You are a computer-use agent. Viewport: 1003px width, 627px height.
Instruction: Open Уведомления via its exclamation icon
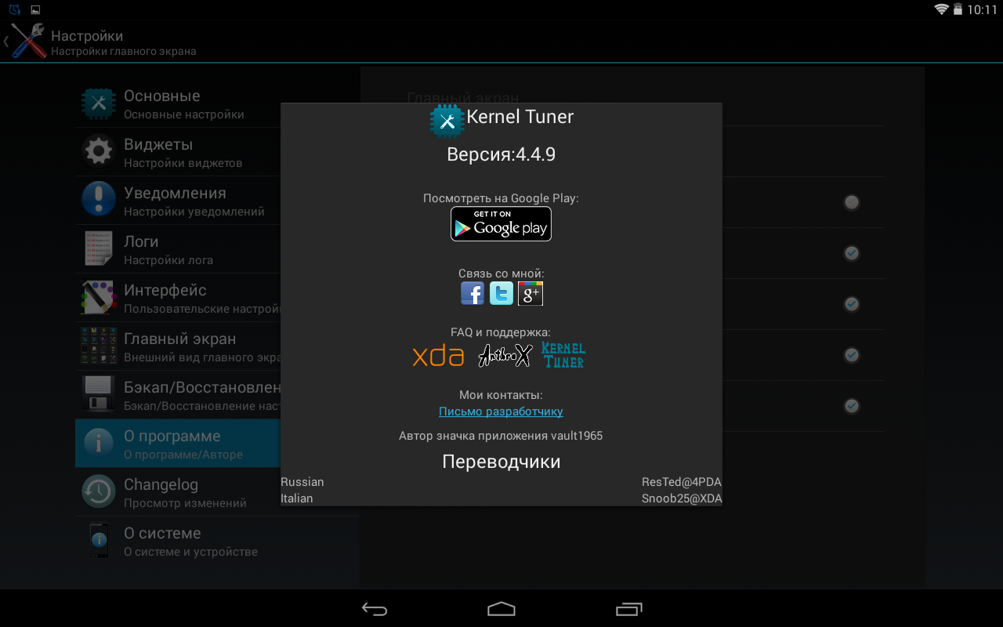[99, 201]
